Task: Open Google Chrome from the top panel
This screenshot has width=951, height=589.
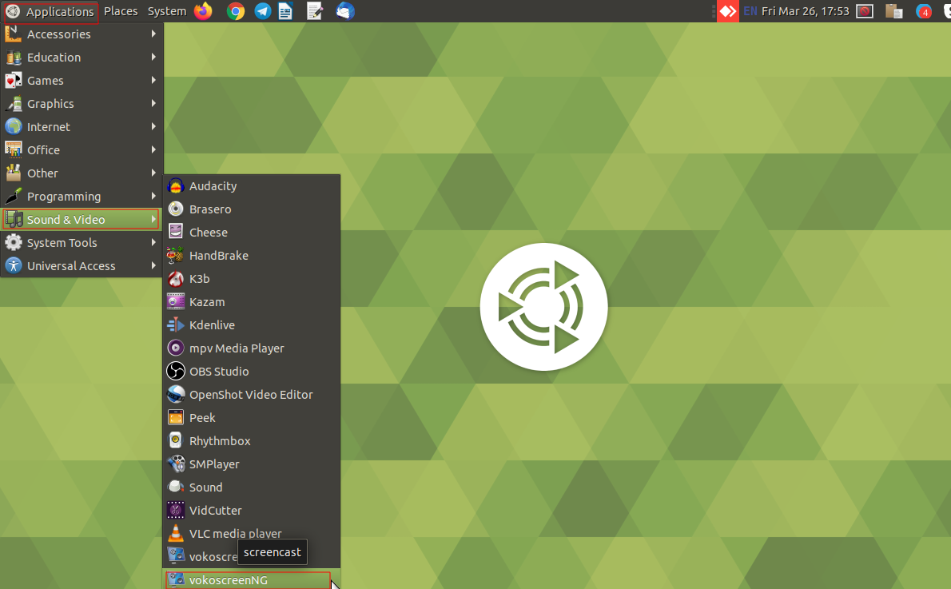Action: [235, 11]
